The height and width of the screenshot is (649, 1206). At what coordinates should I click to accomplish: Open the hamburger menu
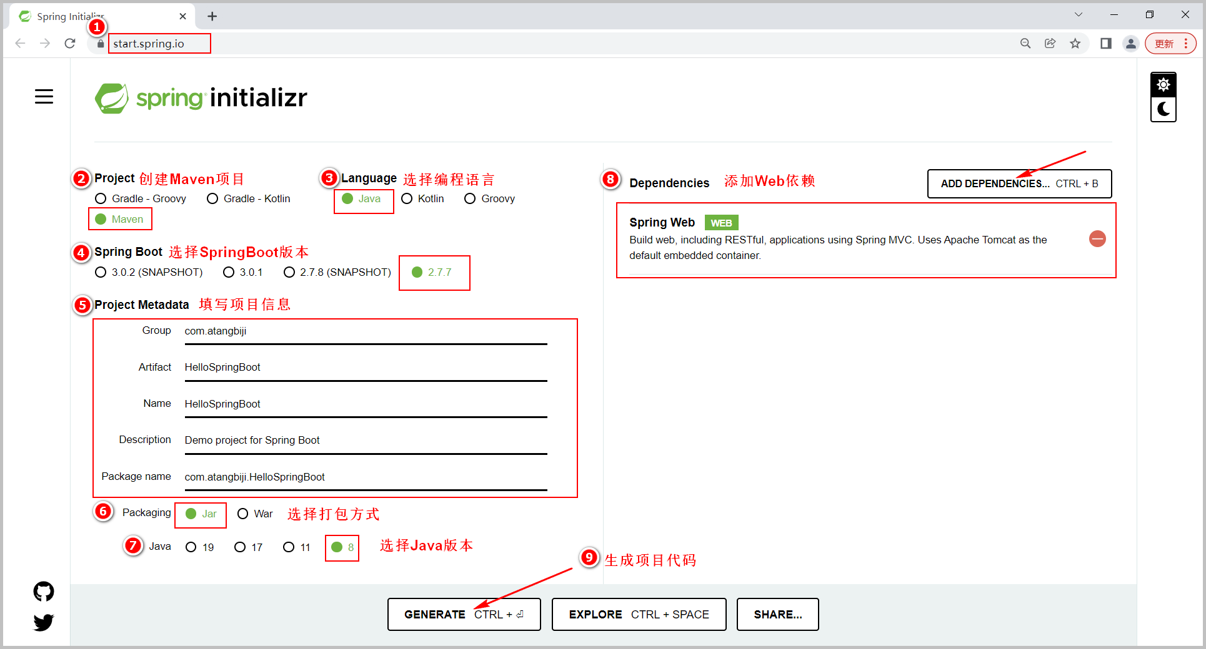click(x=44, y=97)
